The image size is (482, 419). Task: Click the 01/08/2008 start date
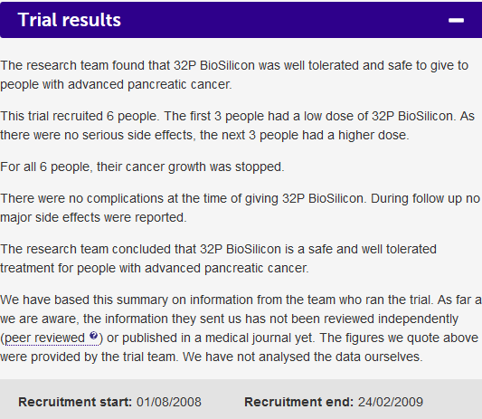click(x=169, y=402)
